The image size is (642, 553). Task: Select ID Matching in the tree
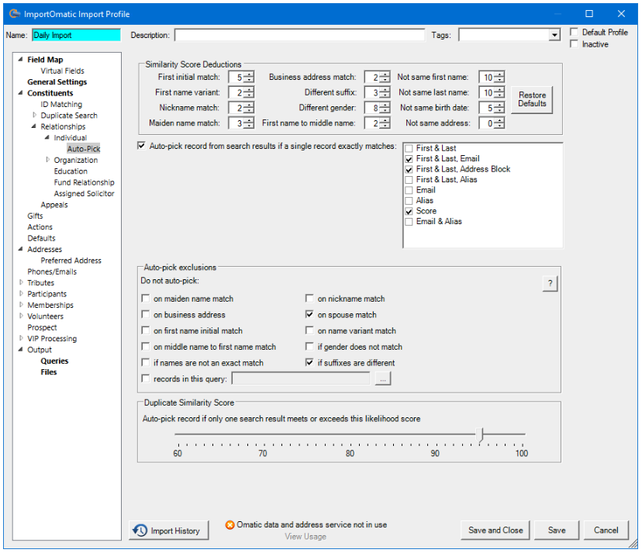(61, 105)
